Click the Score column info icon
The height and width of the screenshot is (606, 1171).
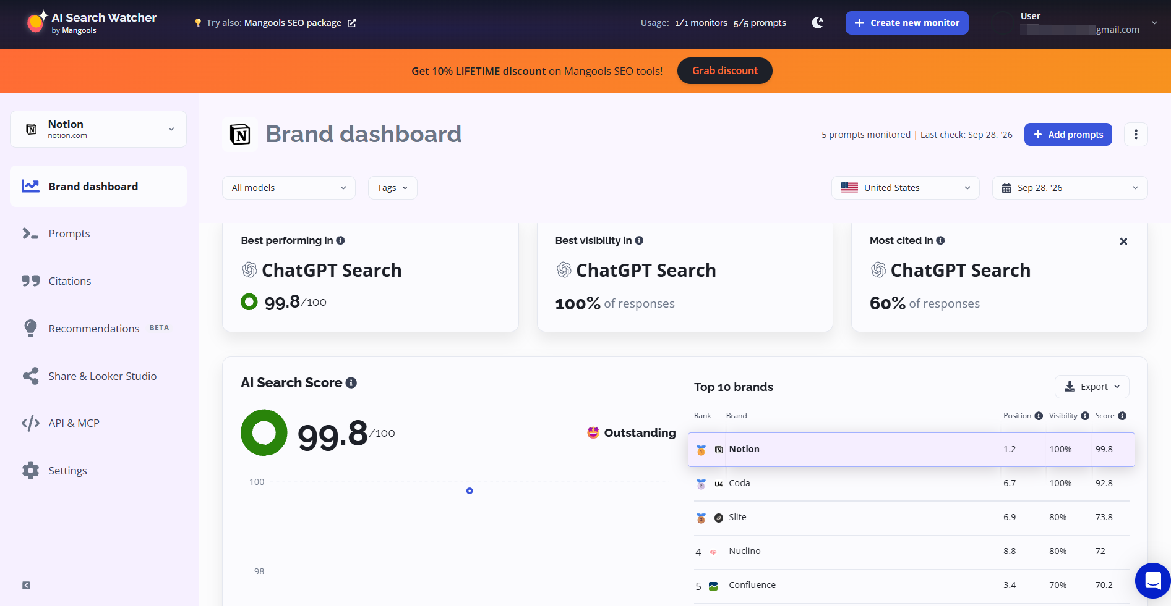coord(1122,416)
